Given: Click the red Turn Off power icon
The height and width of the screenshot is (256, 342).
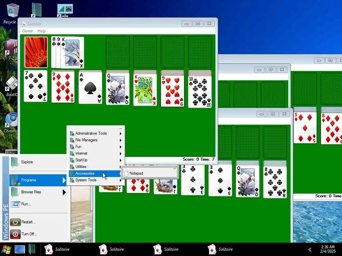Looking at the screenshot, I should (15, 234).
